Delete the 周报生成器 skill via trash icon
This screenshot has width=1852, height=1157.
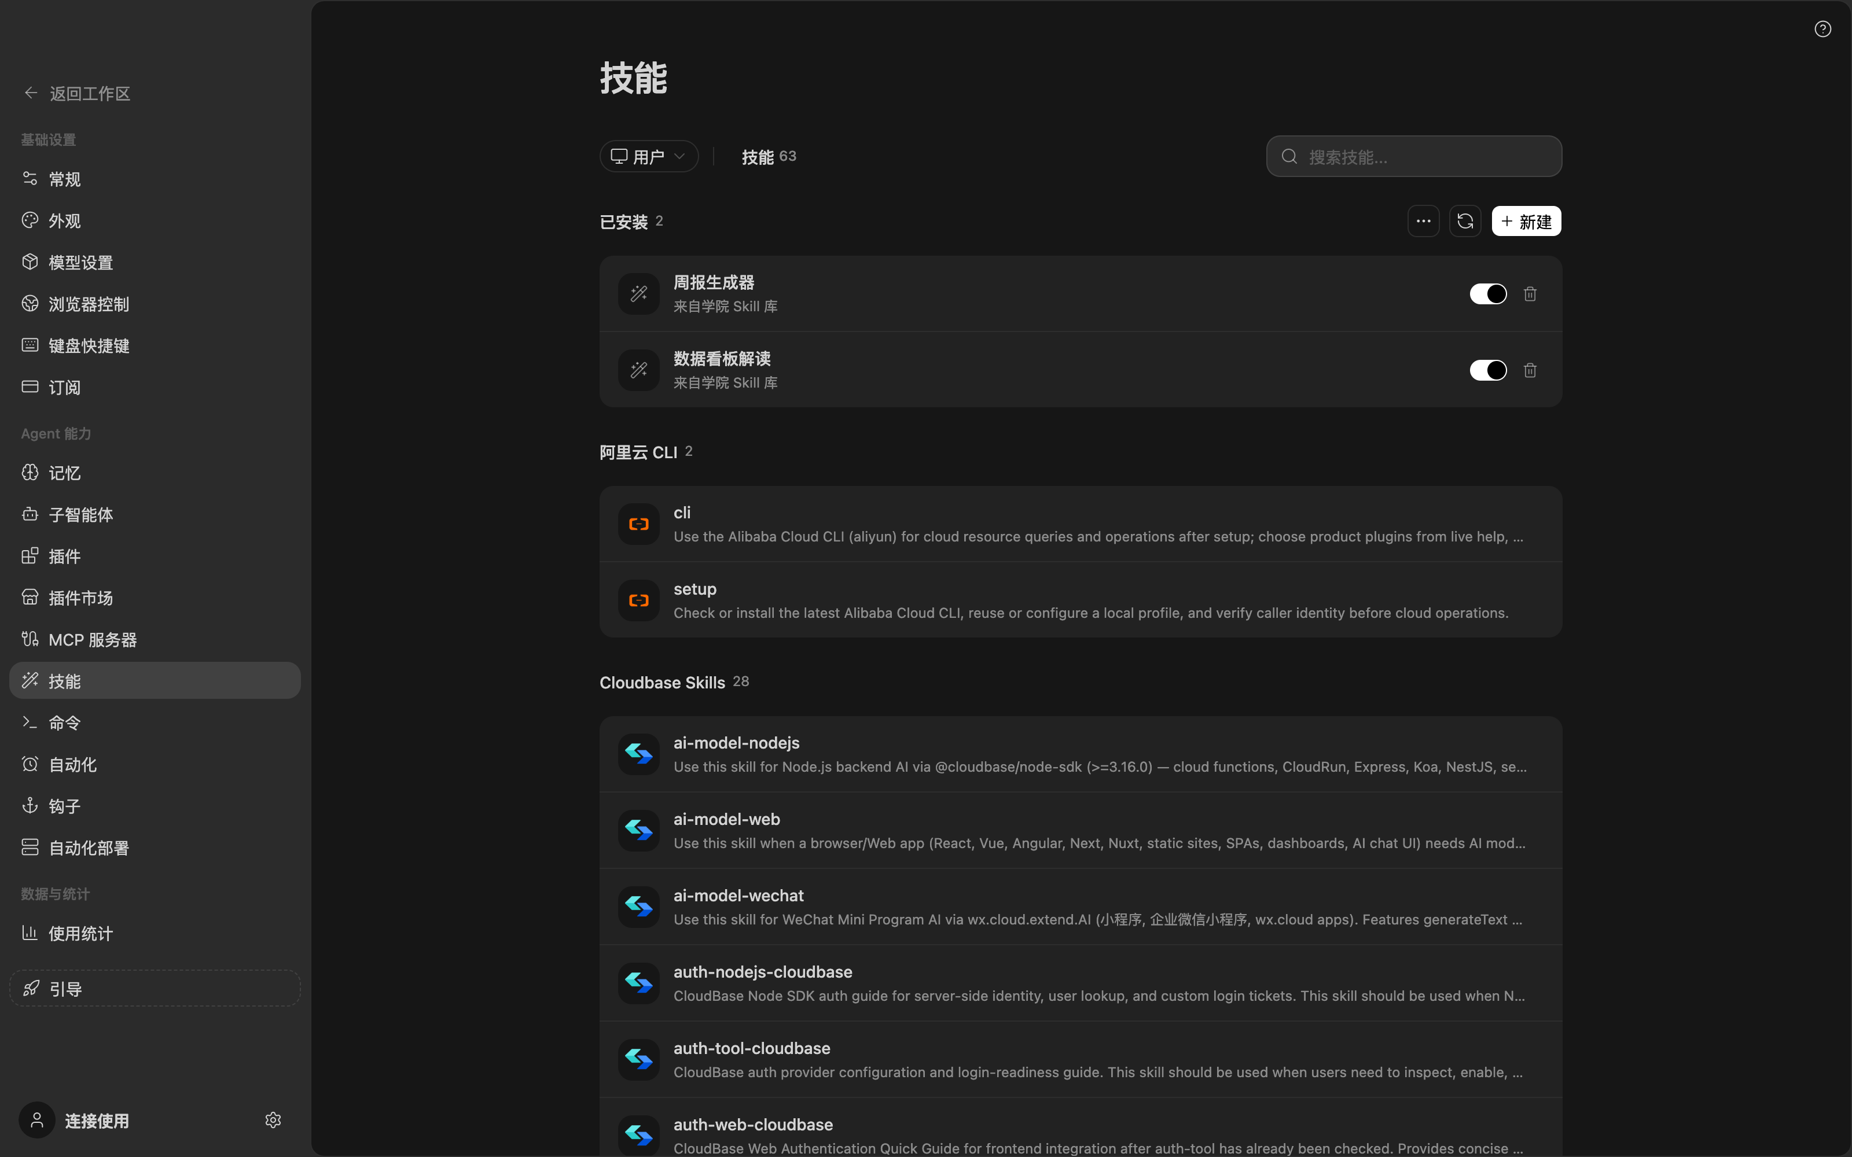point(1529,294)
